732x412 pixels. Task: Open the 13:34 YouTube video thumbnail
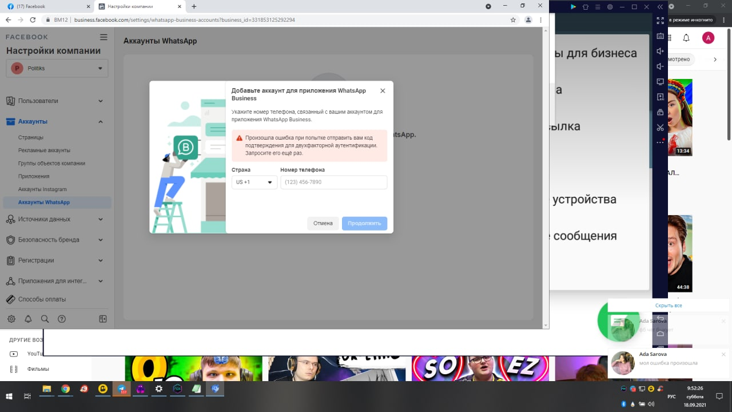coord(680,117)
